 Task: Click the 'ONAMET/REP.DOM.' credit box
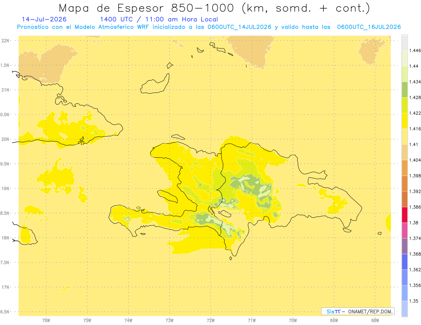pos(358,311)
